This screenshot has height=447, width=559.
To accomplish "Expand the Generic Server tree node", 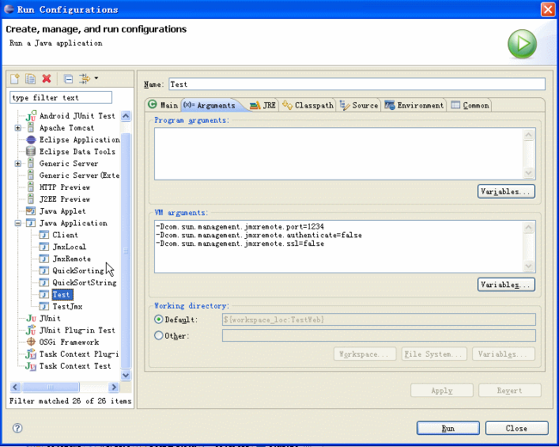I will coord(17,163).
